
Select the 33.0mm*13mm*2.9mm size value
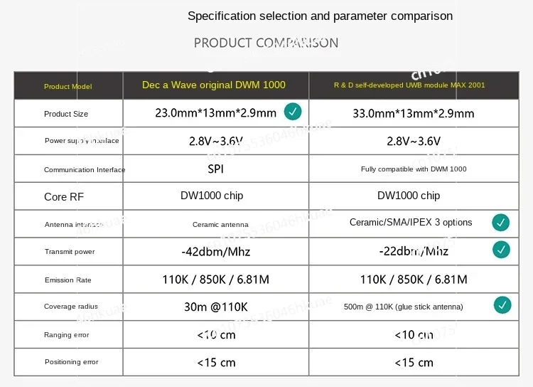[x=414, y=113]
